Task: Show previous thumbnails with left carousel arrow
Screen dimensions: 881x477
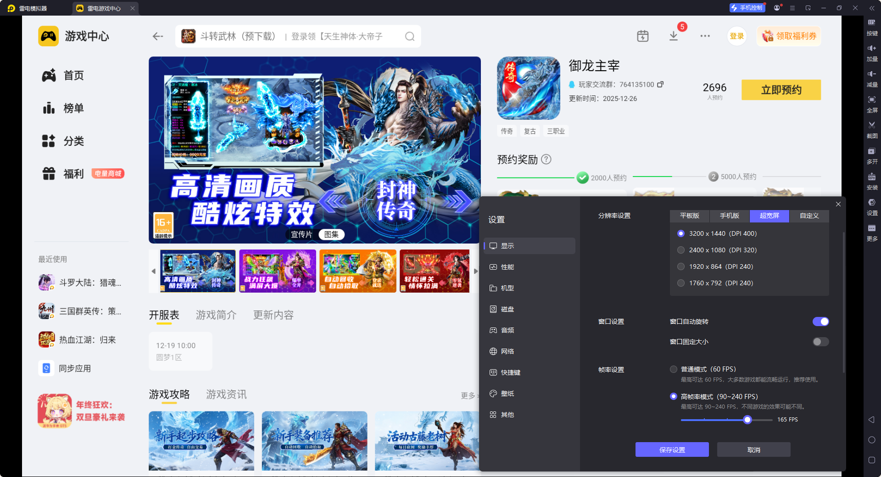Action: point(153,271)
